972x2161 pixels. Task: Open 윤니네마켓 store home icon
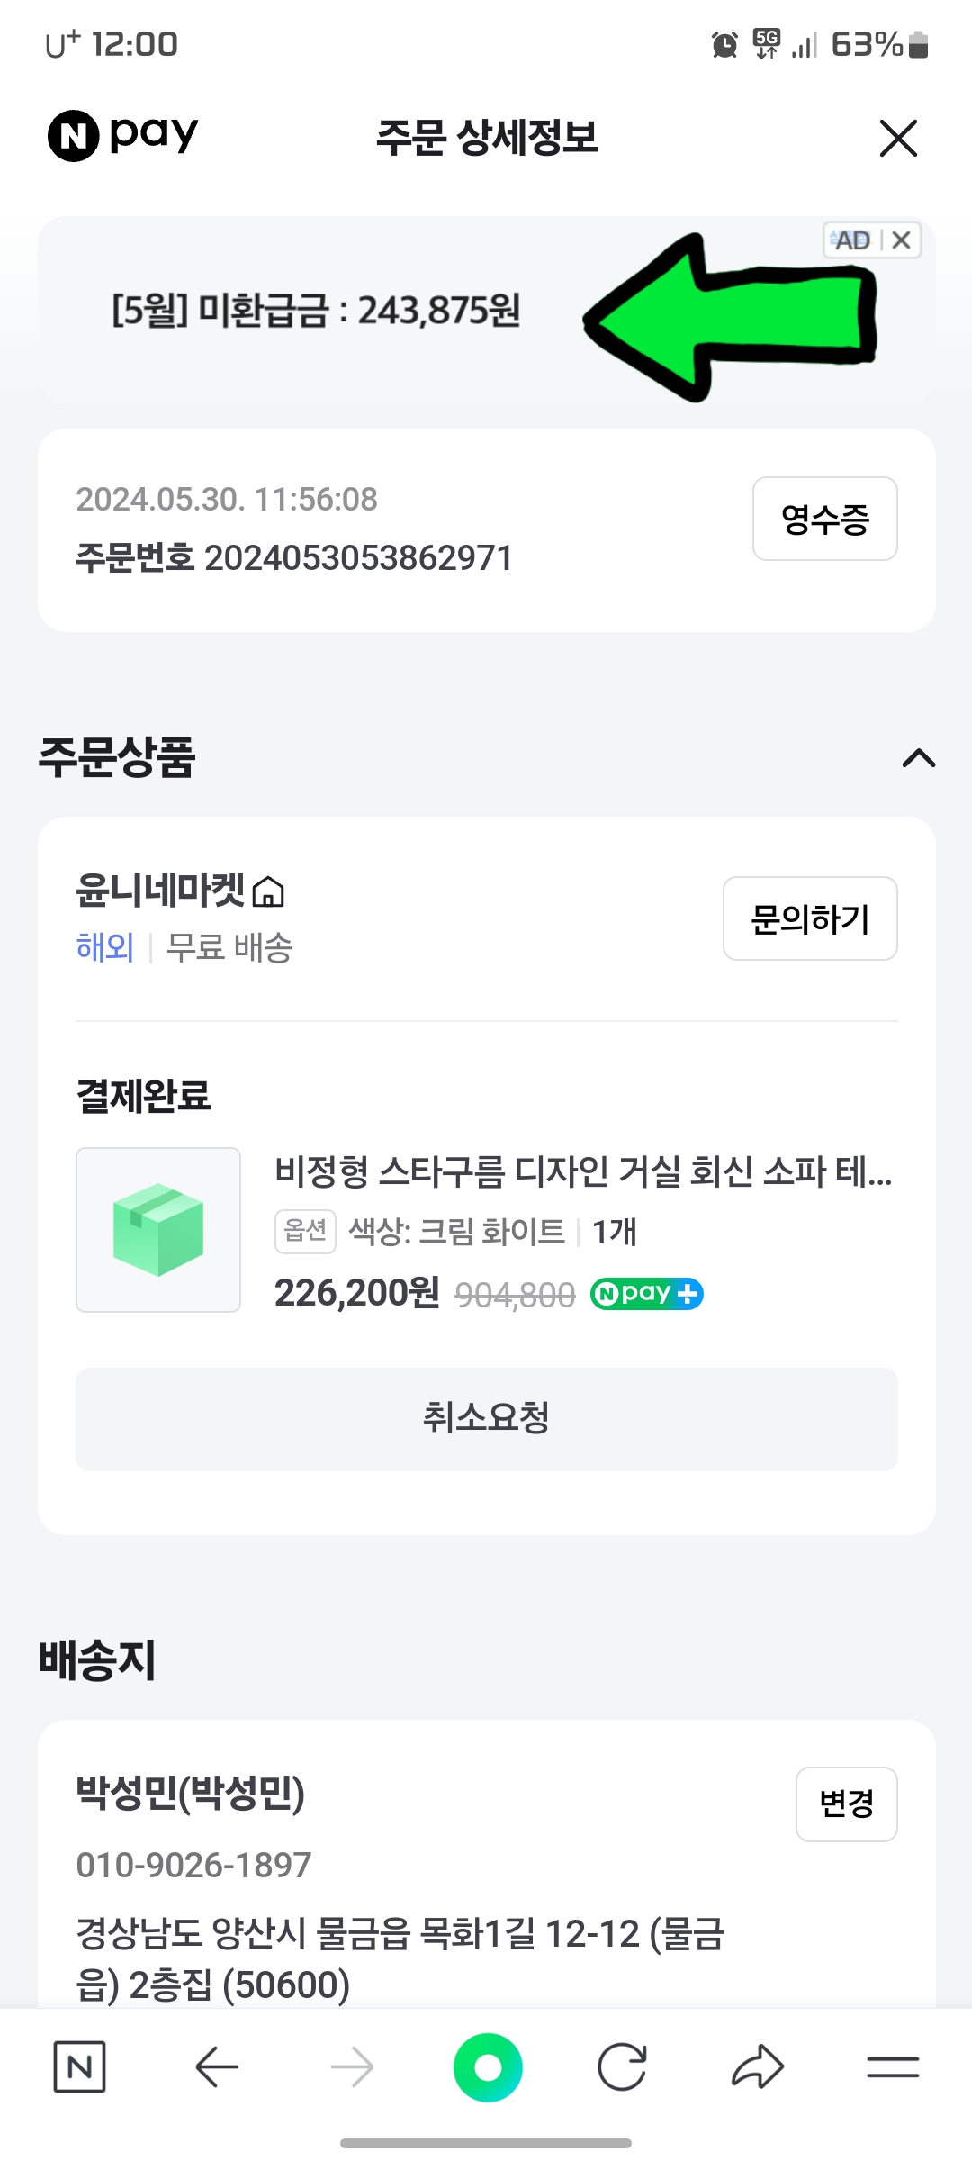268,892
